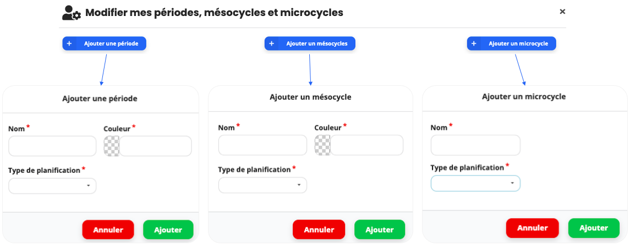This screenshot has height=246, width=630.
Task: Cancel the période form with Annuler
Action: (x=108, y=230)
